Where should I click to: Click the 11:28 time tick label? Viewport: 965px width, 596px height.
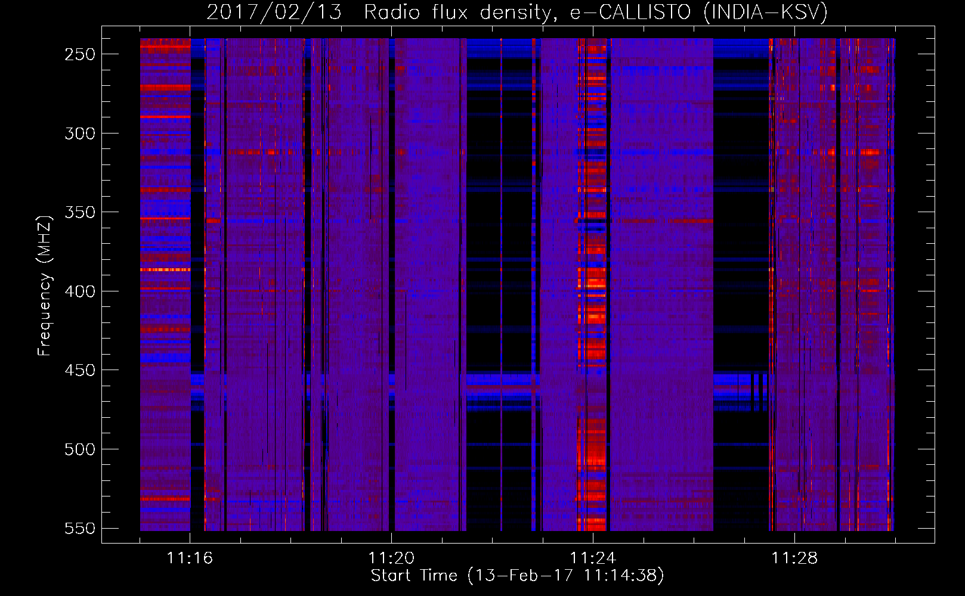(794, 558)
